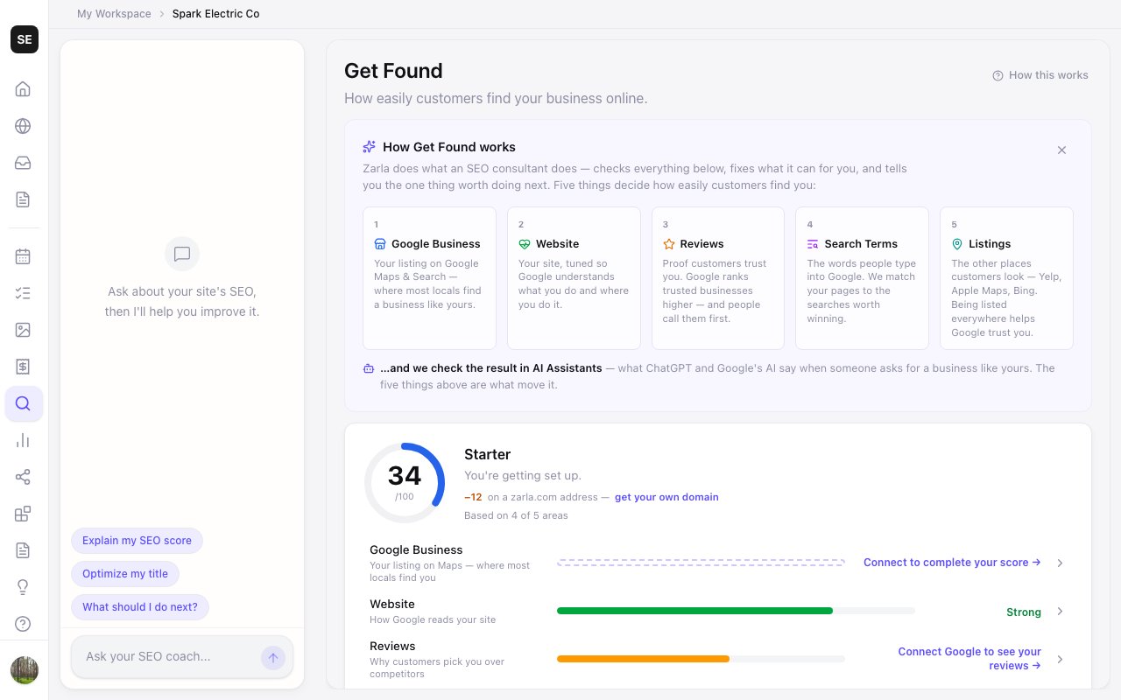Viewport: 1121px width, 700px height.
Task: Open the image gallery icon in the sidebar
Action: click(23, 330)
